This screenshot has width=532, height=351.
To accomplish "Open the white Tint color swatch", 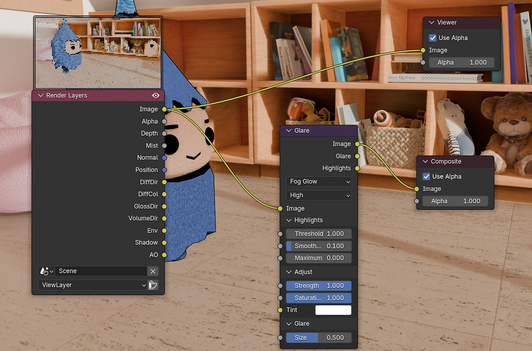I will 333,310.
